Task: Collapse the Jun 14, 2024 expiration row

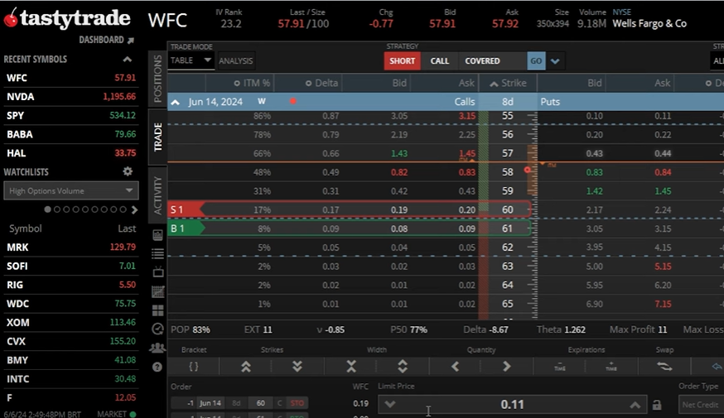Action: coord(175,102)
